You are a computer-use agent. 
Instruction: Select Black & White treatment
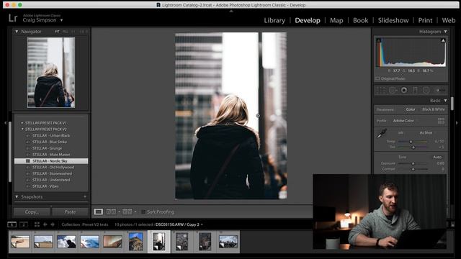coord(434,109)
